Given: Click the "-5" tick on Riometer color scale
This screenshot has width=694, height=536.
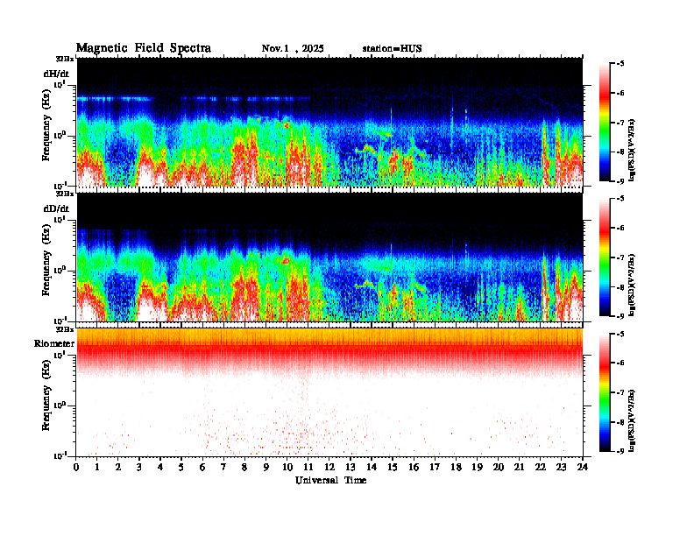Looking at the screenshot, I should pyautogui.click(x=620, y=334).
